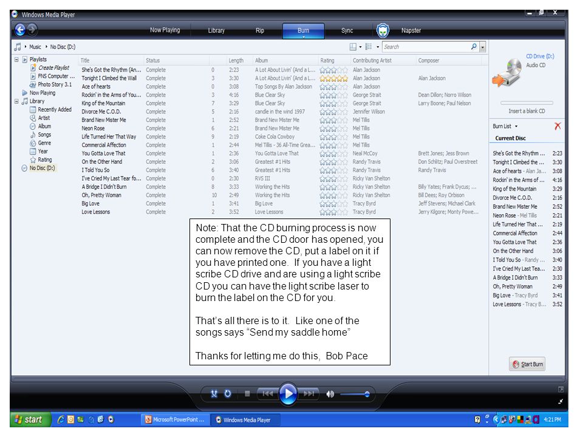This screenshot has height=437, width=583.
Task: Click the star rating for Tonight I Climbed the Wall
Action: [334, 78]
